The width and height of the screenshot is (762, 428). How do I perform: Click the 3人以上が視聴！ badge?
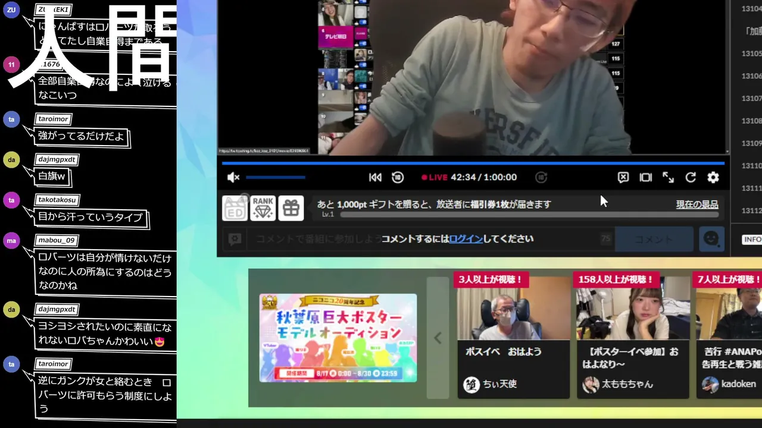(490, 279)
